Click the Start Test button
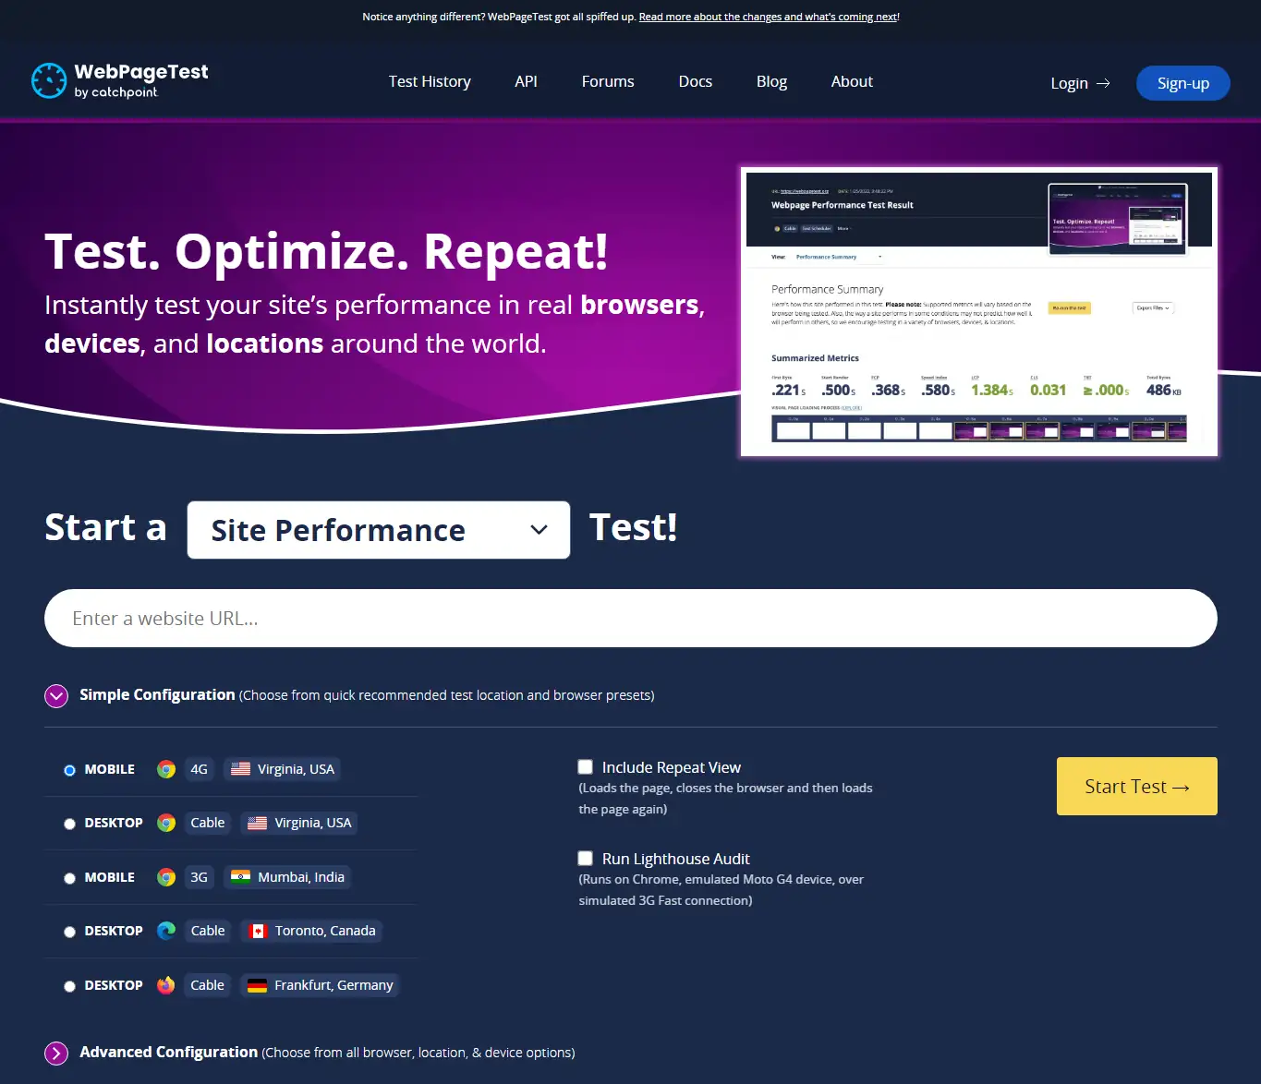1261x1084 pixels. pos(1137,787)
